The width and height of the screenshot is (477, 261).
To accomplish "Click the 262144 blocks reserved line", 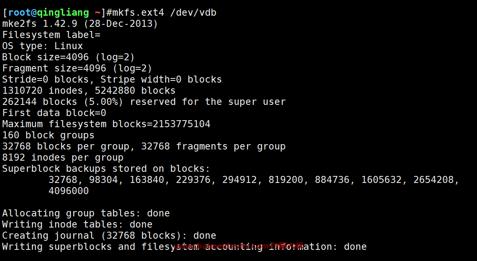I will pyautogui.click(x=144, y=102).
